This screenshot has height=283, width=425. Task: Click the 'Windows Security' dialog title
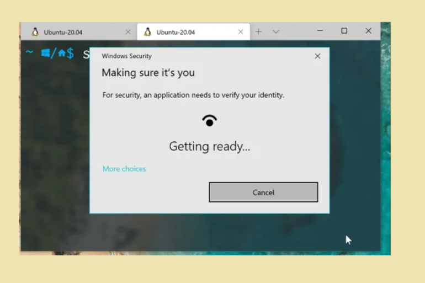pyautogui.click(x=126, y=56)
